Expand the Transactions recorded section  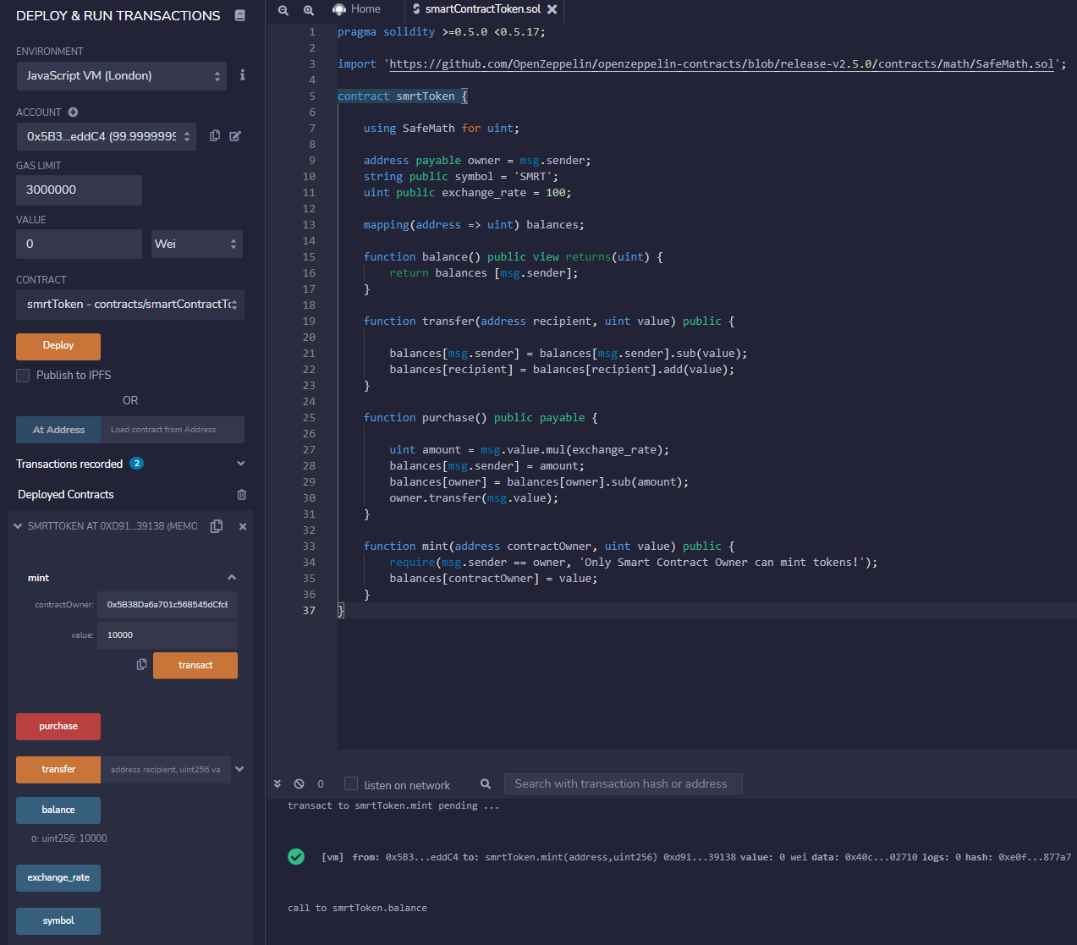[241, 464]
